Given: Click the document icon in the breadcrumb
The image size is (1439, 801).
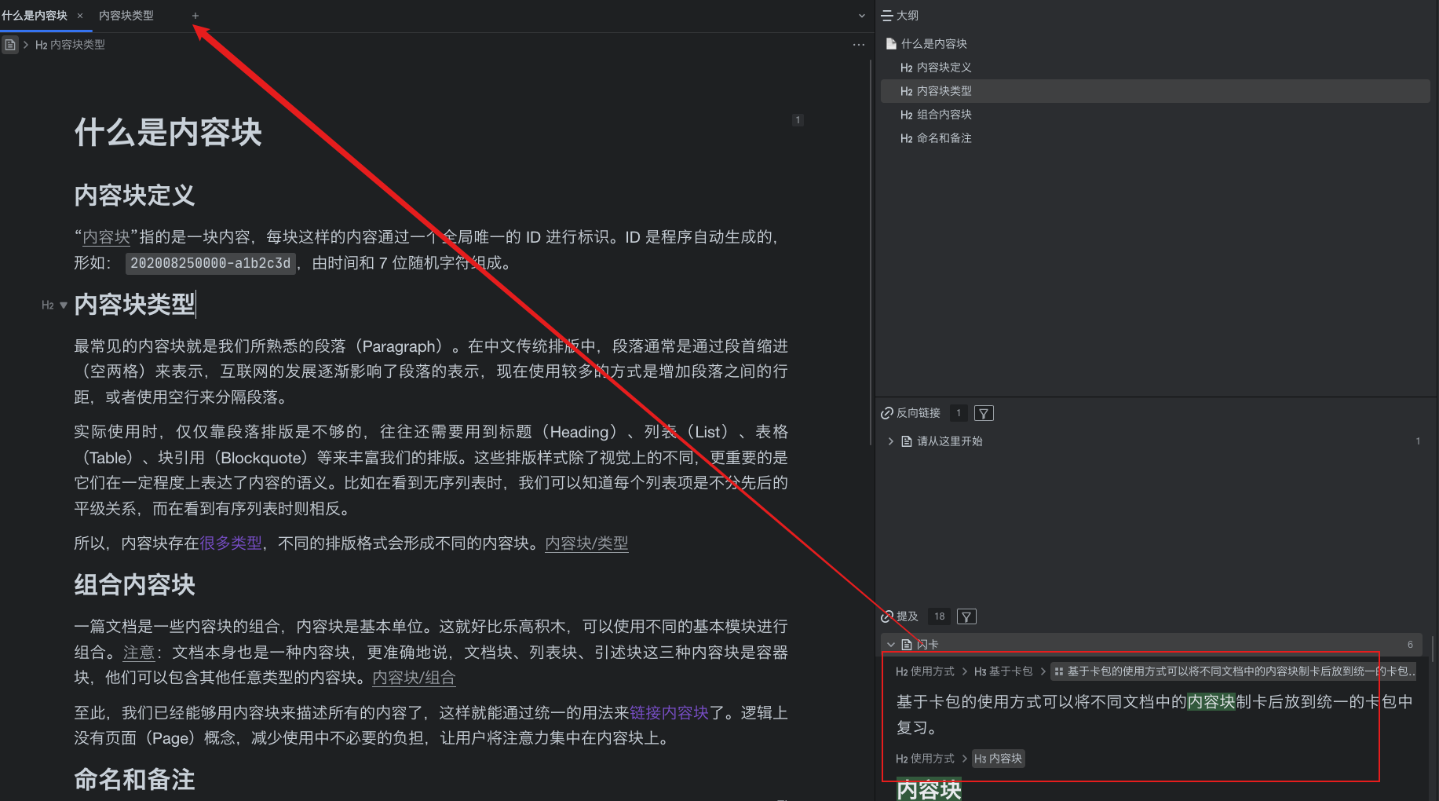Looking at the screenshot, I should tap(10, 45).
